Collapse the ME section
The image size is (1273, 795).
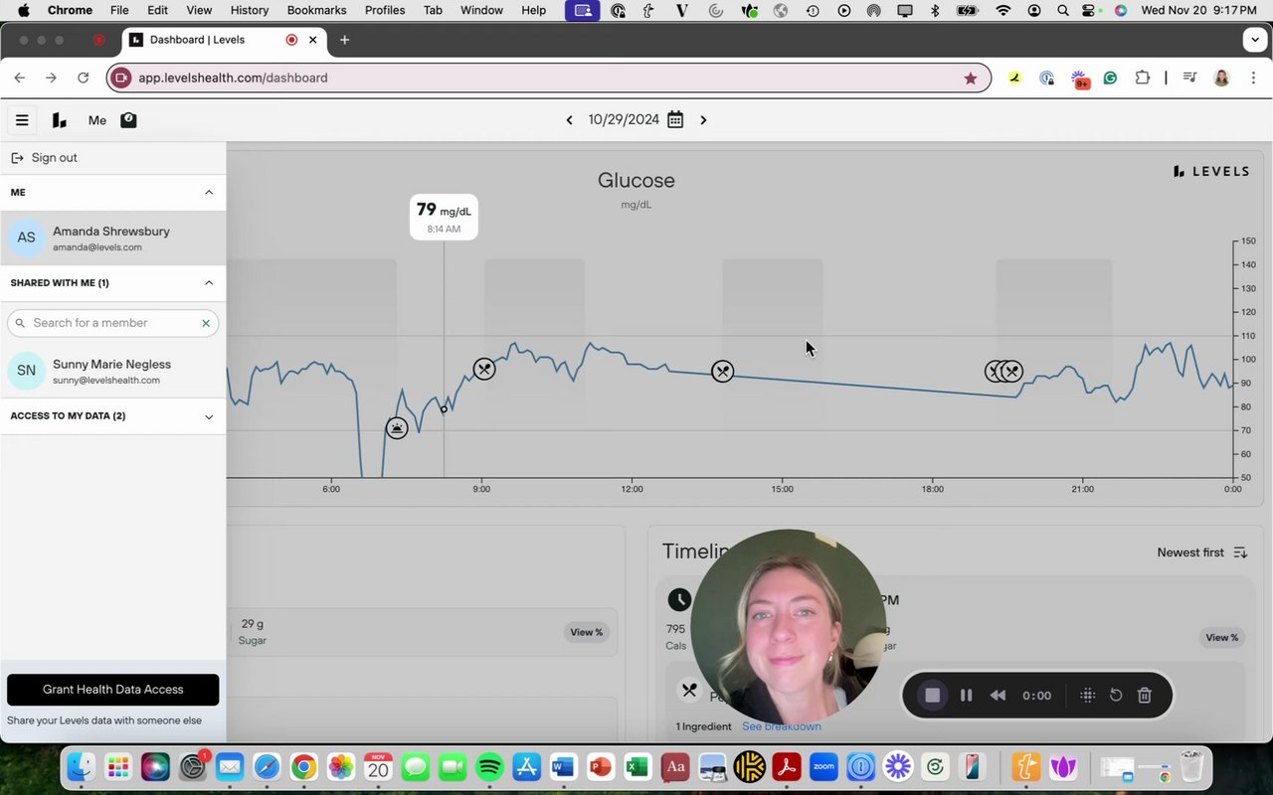[209, 193]
